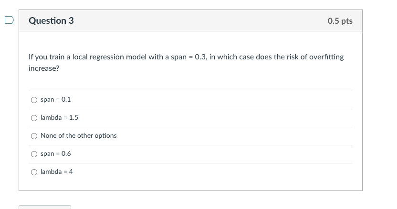Click the 'span = 0.1' answer label text

tap(55, 100)
